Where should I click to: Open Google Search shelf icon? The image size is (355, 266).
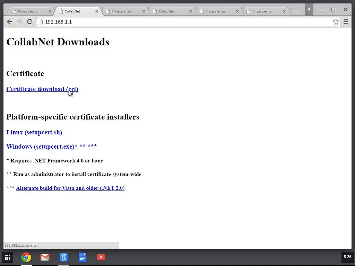pos(64,257)
